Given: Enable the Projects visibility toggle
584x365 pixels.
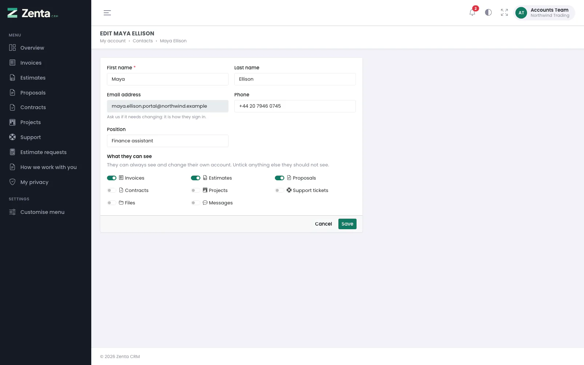Looking at the screenshot, I should (196, 191).
